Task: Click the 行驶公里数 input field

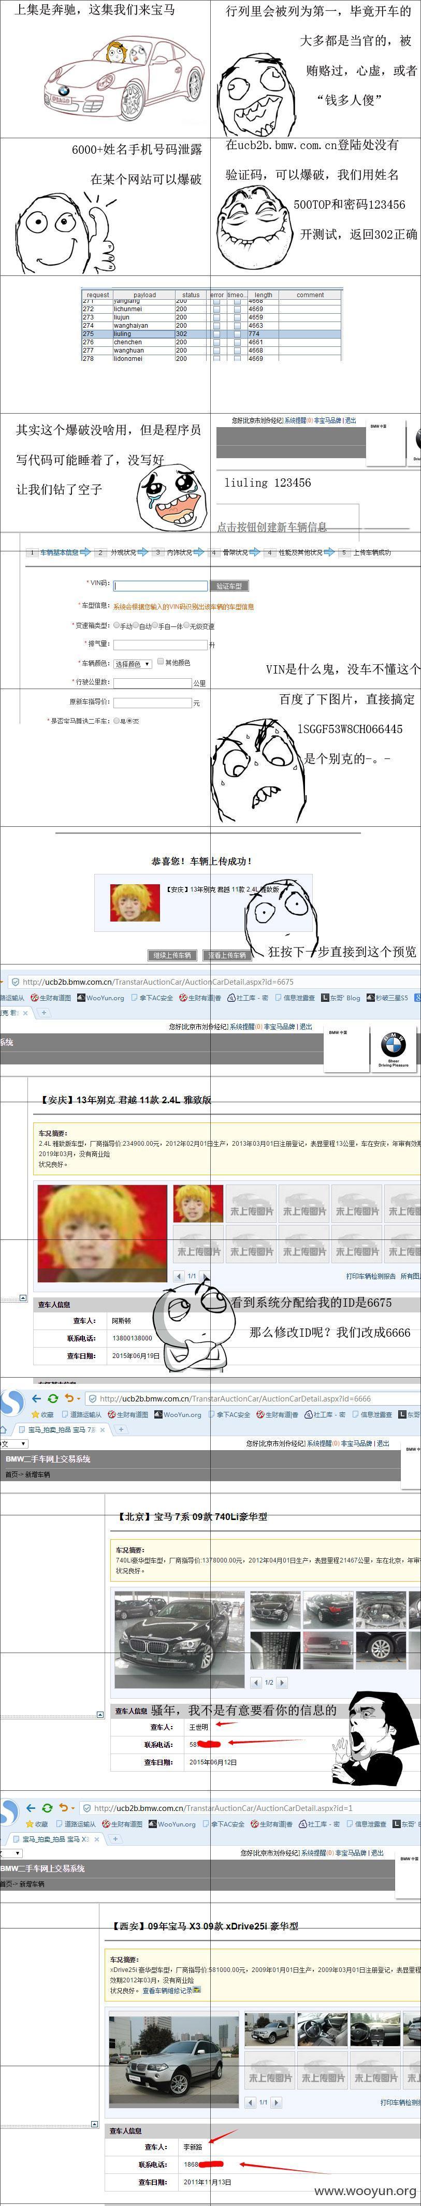Action: click(152, 682)
